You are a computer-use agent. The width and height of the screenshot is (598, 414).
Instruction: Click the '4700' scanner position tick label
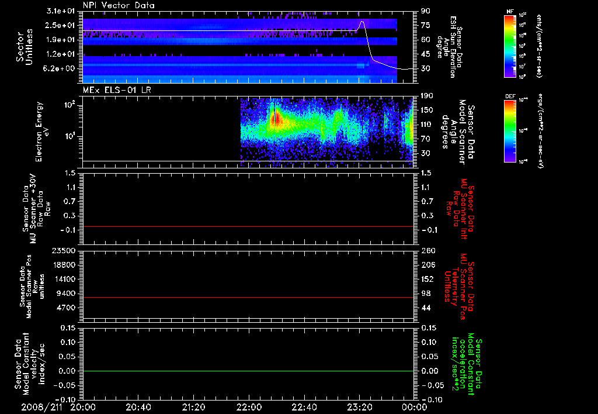pos(65,308)
